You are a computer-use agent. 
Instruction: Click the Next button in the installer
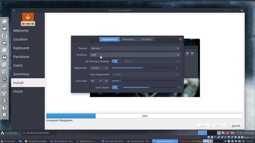click(x=219, y=126)
